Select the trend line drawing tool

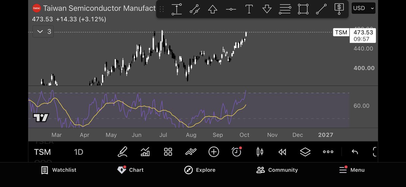click(x=195, y=9)
